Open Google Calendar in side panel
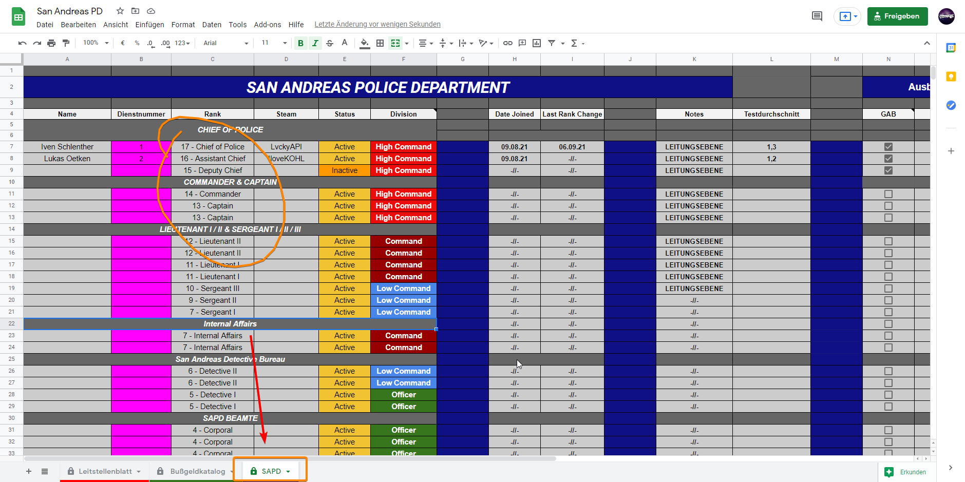The width and height of the screenshot is (965, 482). click(951, 48)
